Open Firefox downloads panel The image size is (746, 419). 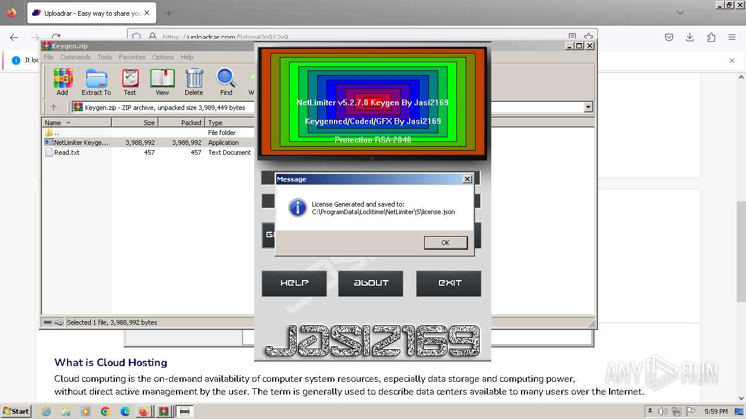(x=690, y=37)
